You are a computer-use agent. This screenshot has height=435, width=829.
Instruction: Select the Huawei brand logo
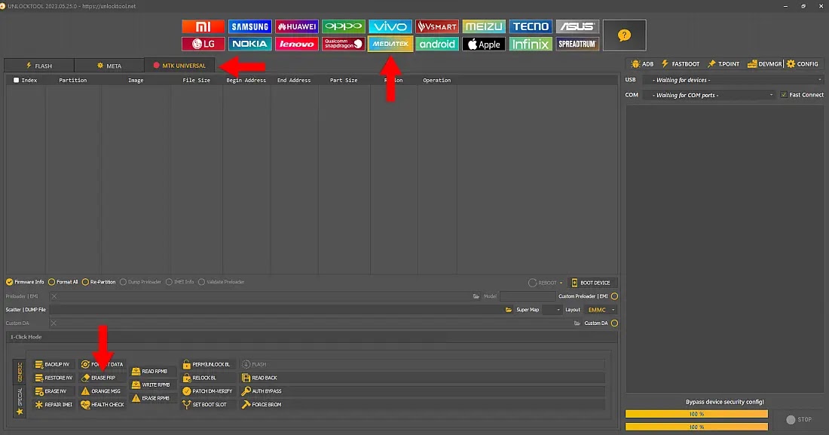[297, 26]
